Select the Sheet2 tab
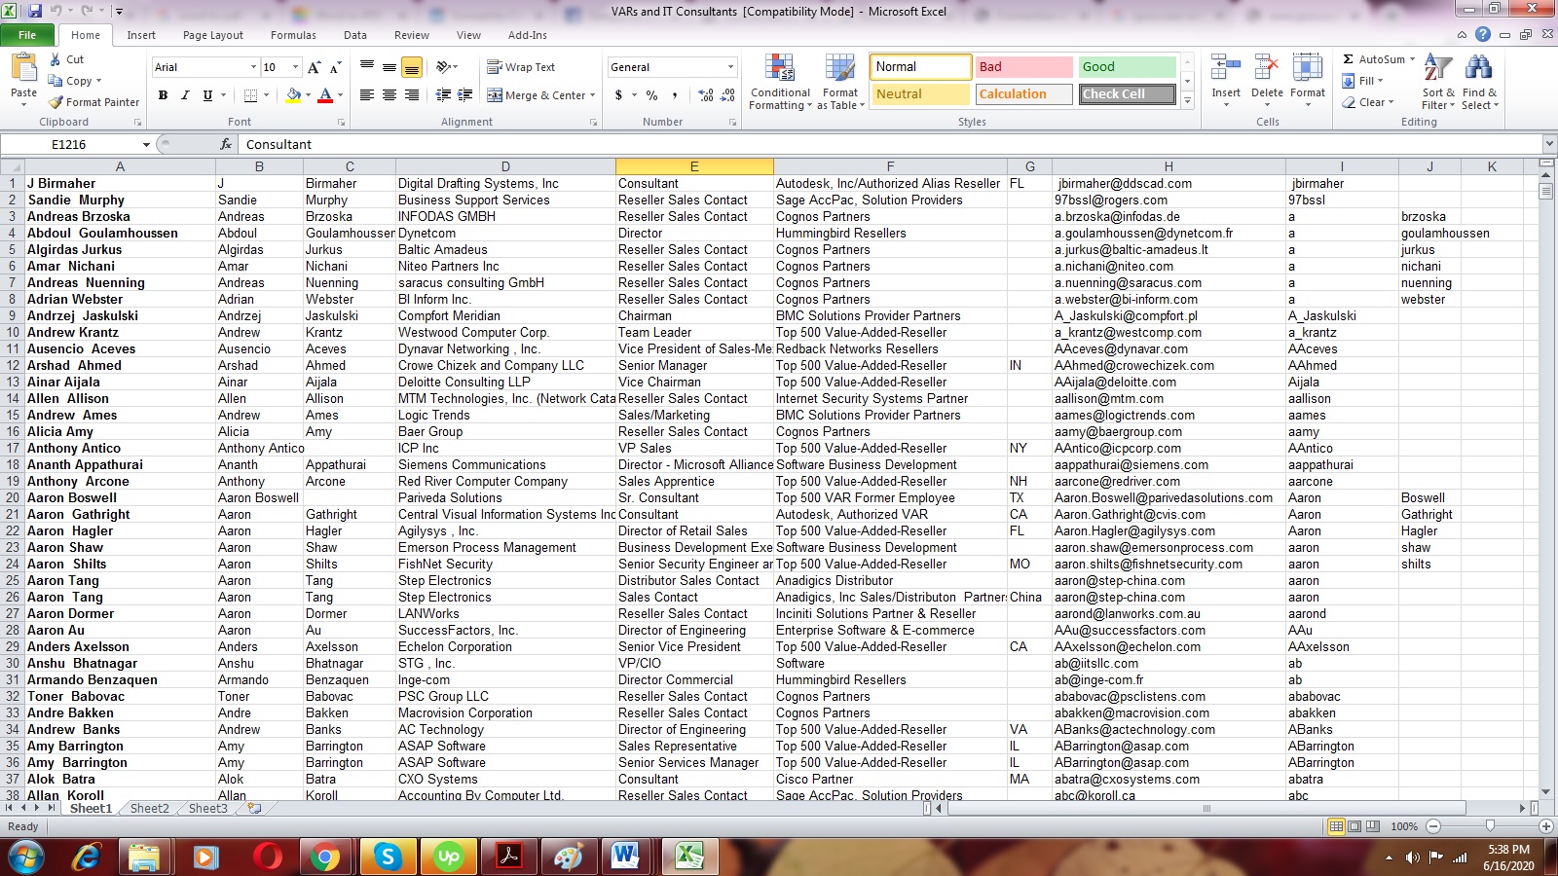 (149, 808)
